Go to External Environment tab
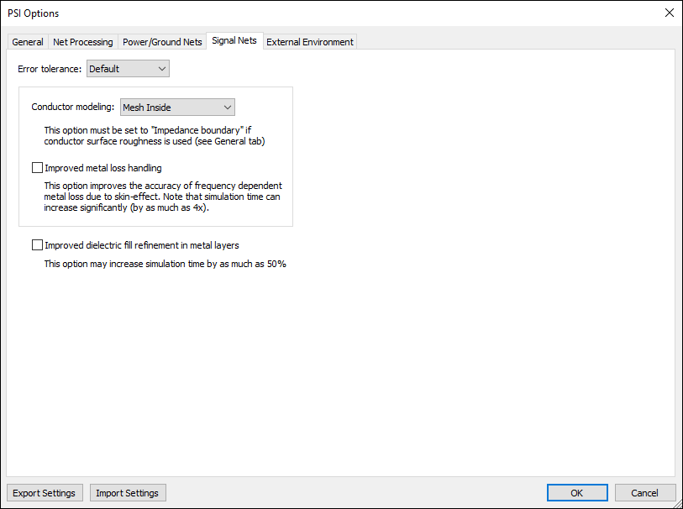The image size is (683, 509). 310,42
